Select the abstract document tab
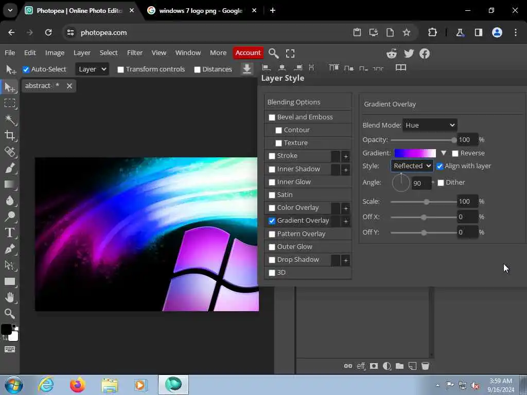 (42, 86)
